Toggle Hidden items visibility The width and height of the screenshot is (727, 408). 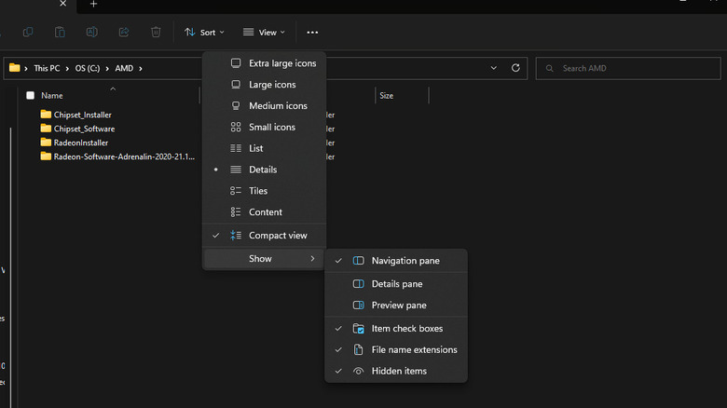coord(399,372)
